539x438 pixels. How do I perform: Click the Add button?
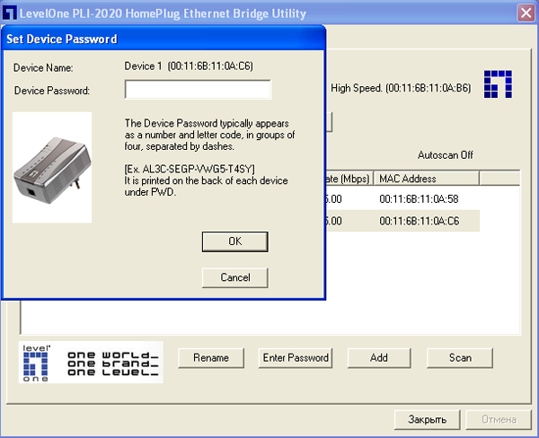click(x=379, y=358)
